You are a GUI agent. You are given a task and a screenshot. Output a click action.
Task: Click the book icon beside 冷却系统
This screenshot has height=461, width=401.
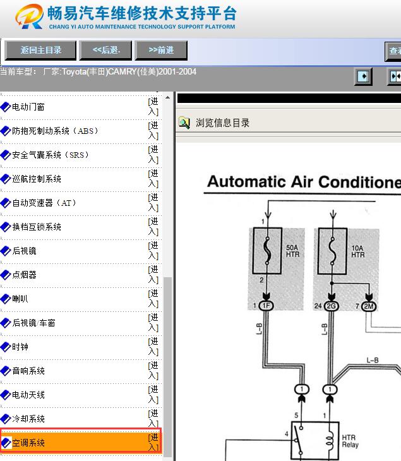click(x=6, y=419)
